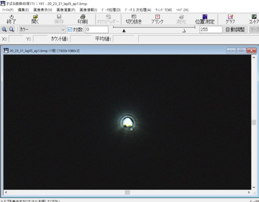Open the 画像演算(P) menu
Screen dimensions: 259x202
pos(66,10)
